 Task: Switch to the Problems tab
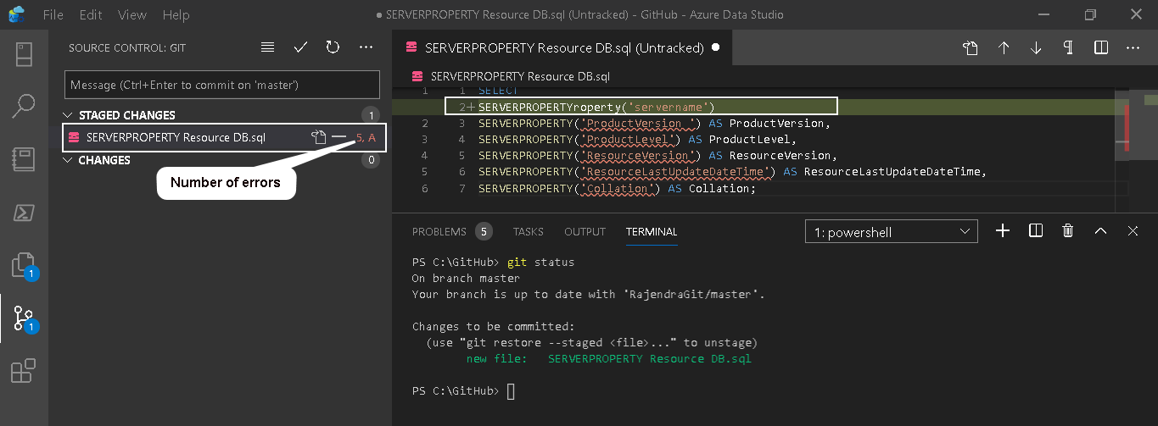coord(439,231)
